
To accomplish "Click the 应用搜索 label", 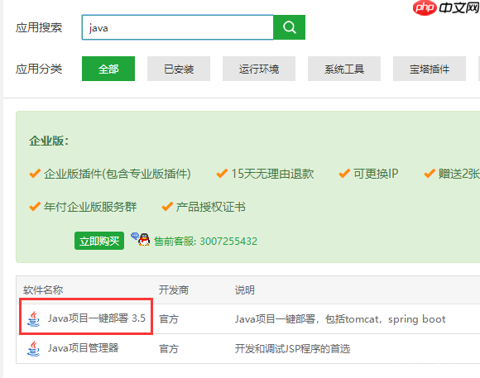I will point(39,27).
